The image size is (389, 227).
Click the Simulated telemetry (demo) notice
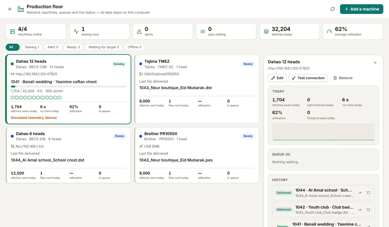pyautogui.click(x=34, y=118)
